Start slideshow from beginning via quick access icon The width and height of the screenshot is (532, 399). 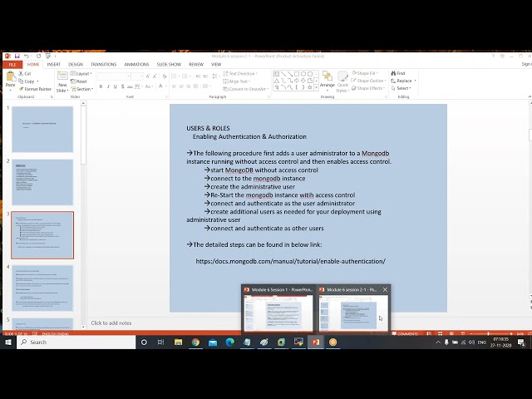(48, 56)
